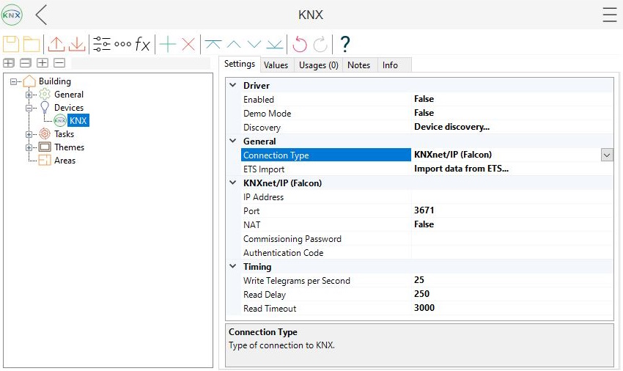623x371 pixels.
Task: Click the empty IP Address value field
Action: click(512, 196)
